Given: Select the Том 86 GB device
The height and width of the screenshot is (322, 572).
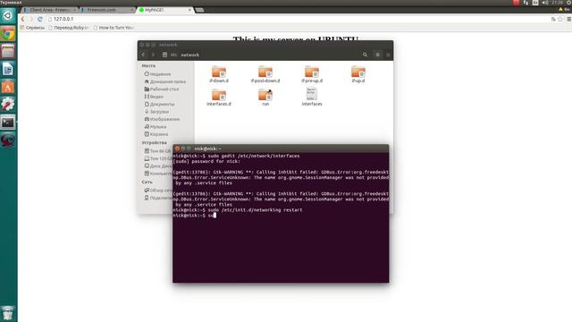Looking at the screenshot, I should 157,151.
